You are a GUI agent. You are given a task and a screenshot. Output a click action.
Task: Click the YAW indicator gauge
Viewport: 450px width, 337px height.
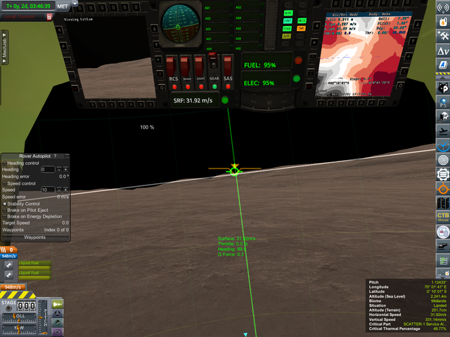tap(19, 329)
